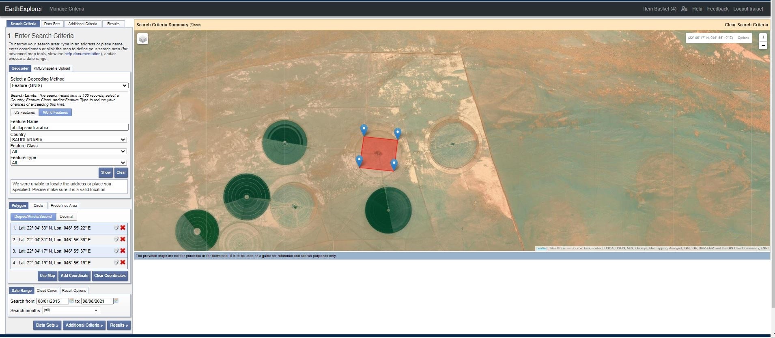Open the Geocoding Method dropdown
Screen dimensions: 775x338
(69, 85)
